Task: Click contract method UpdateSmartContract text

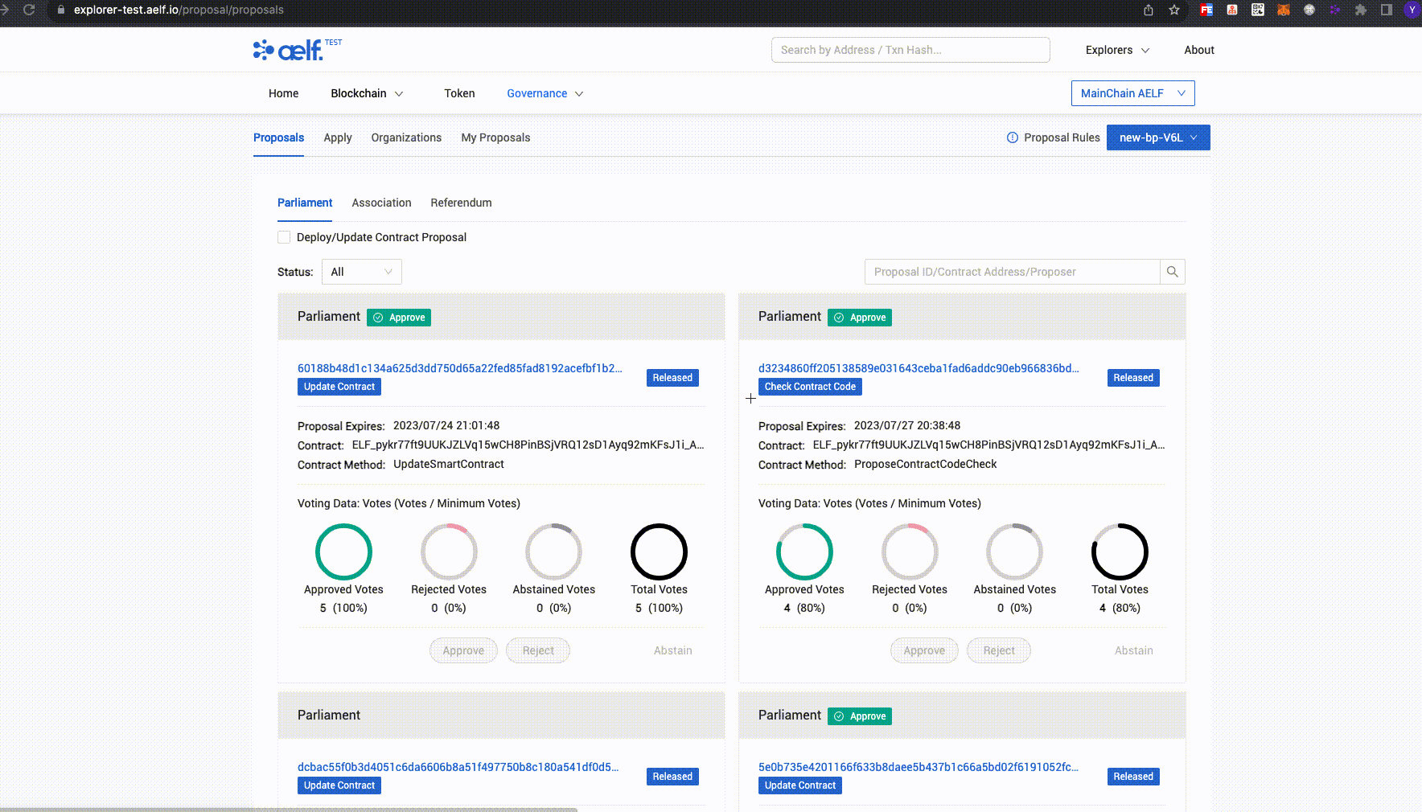Action: pyautogui.click(x=449, y=464)
